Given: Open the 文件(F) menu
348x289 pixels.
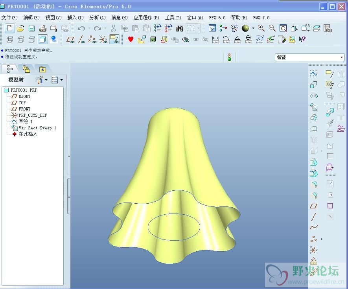Looking at the screenshot, I should coord(9,18).
